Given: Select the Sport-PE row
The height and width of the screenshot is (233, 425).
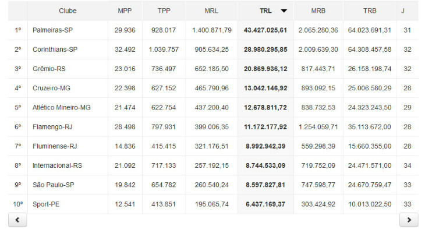Looking at the screenshot, I should [x=47, y=204].
